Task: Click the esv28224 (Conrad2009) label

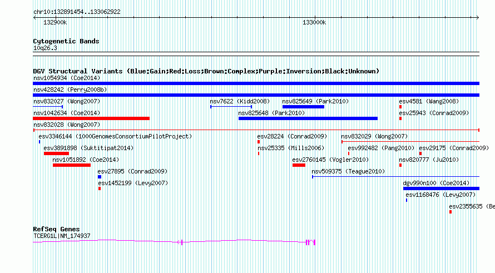Action: click(x=292, y=136)
